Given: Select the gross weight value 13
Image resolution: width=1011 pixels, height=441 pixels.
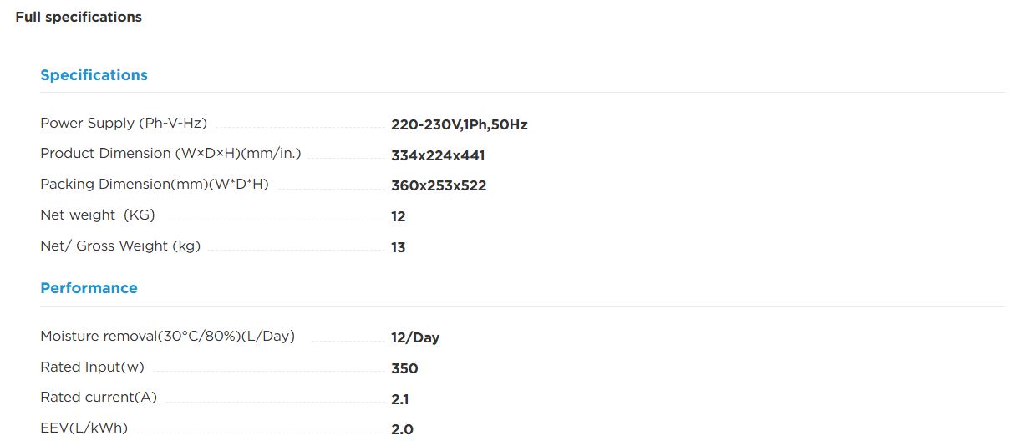Looking at the screenshot, I should 398,248.
